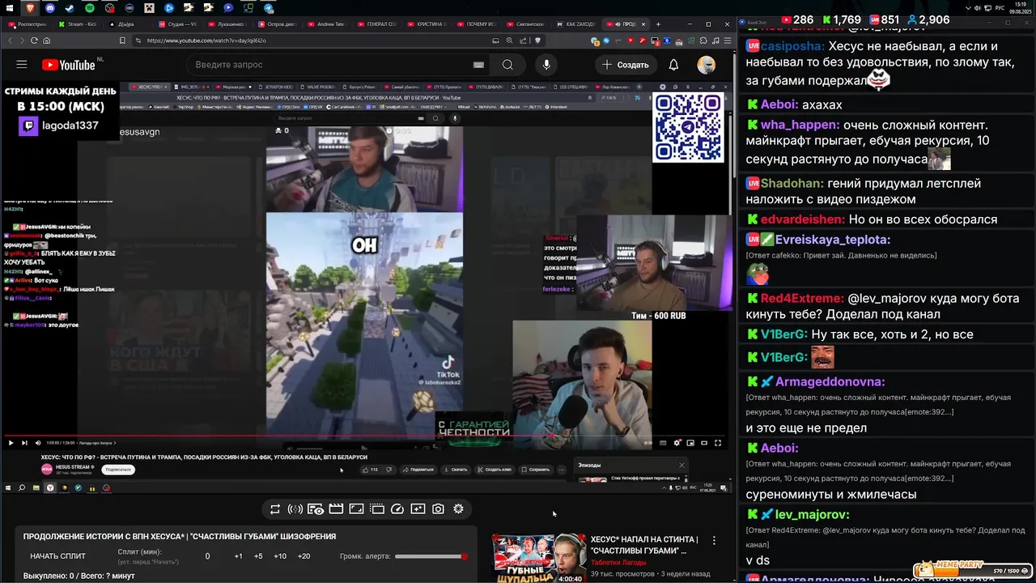Open the YouTube account avatar menu

pos(707,65)
